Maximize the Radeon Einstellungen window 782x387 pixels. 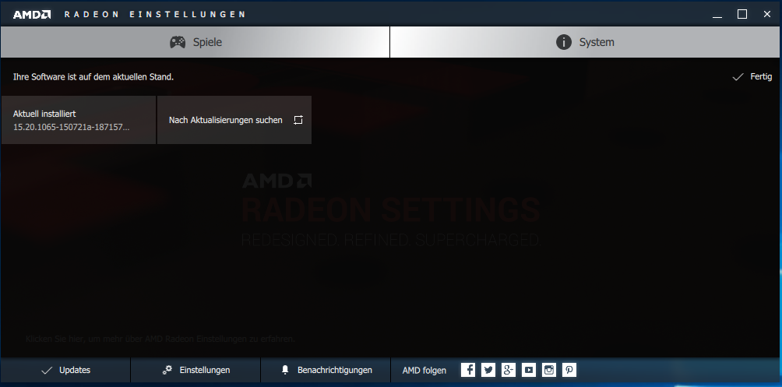[x=742, y=15]
